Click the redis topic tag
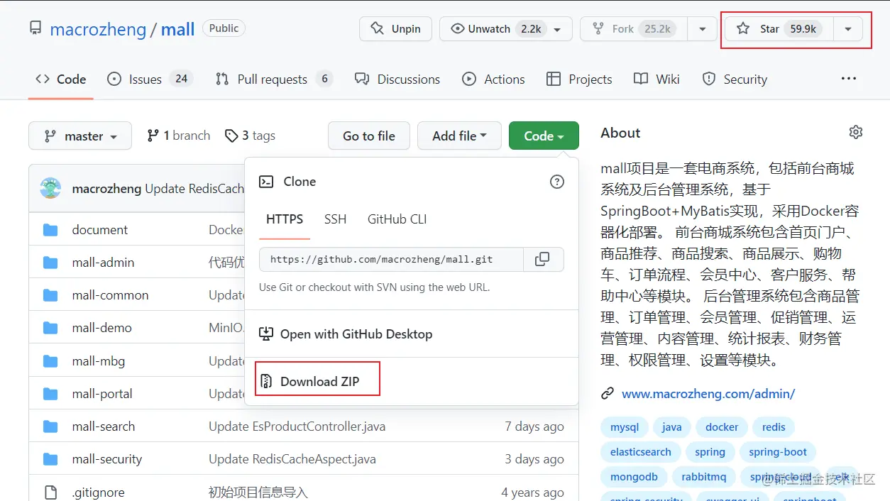The width and height of the screenshot is (890, 501). [x=774, y=427]
